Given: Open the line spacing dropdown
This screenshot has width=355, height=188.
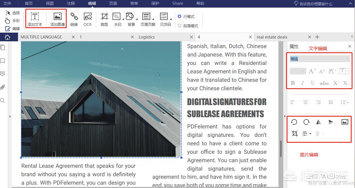Looking at the screenshot, I should tap(344, 102).
